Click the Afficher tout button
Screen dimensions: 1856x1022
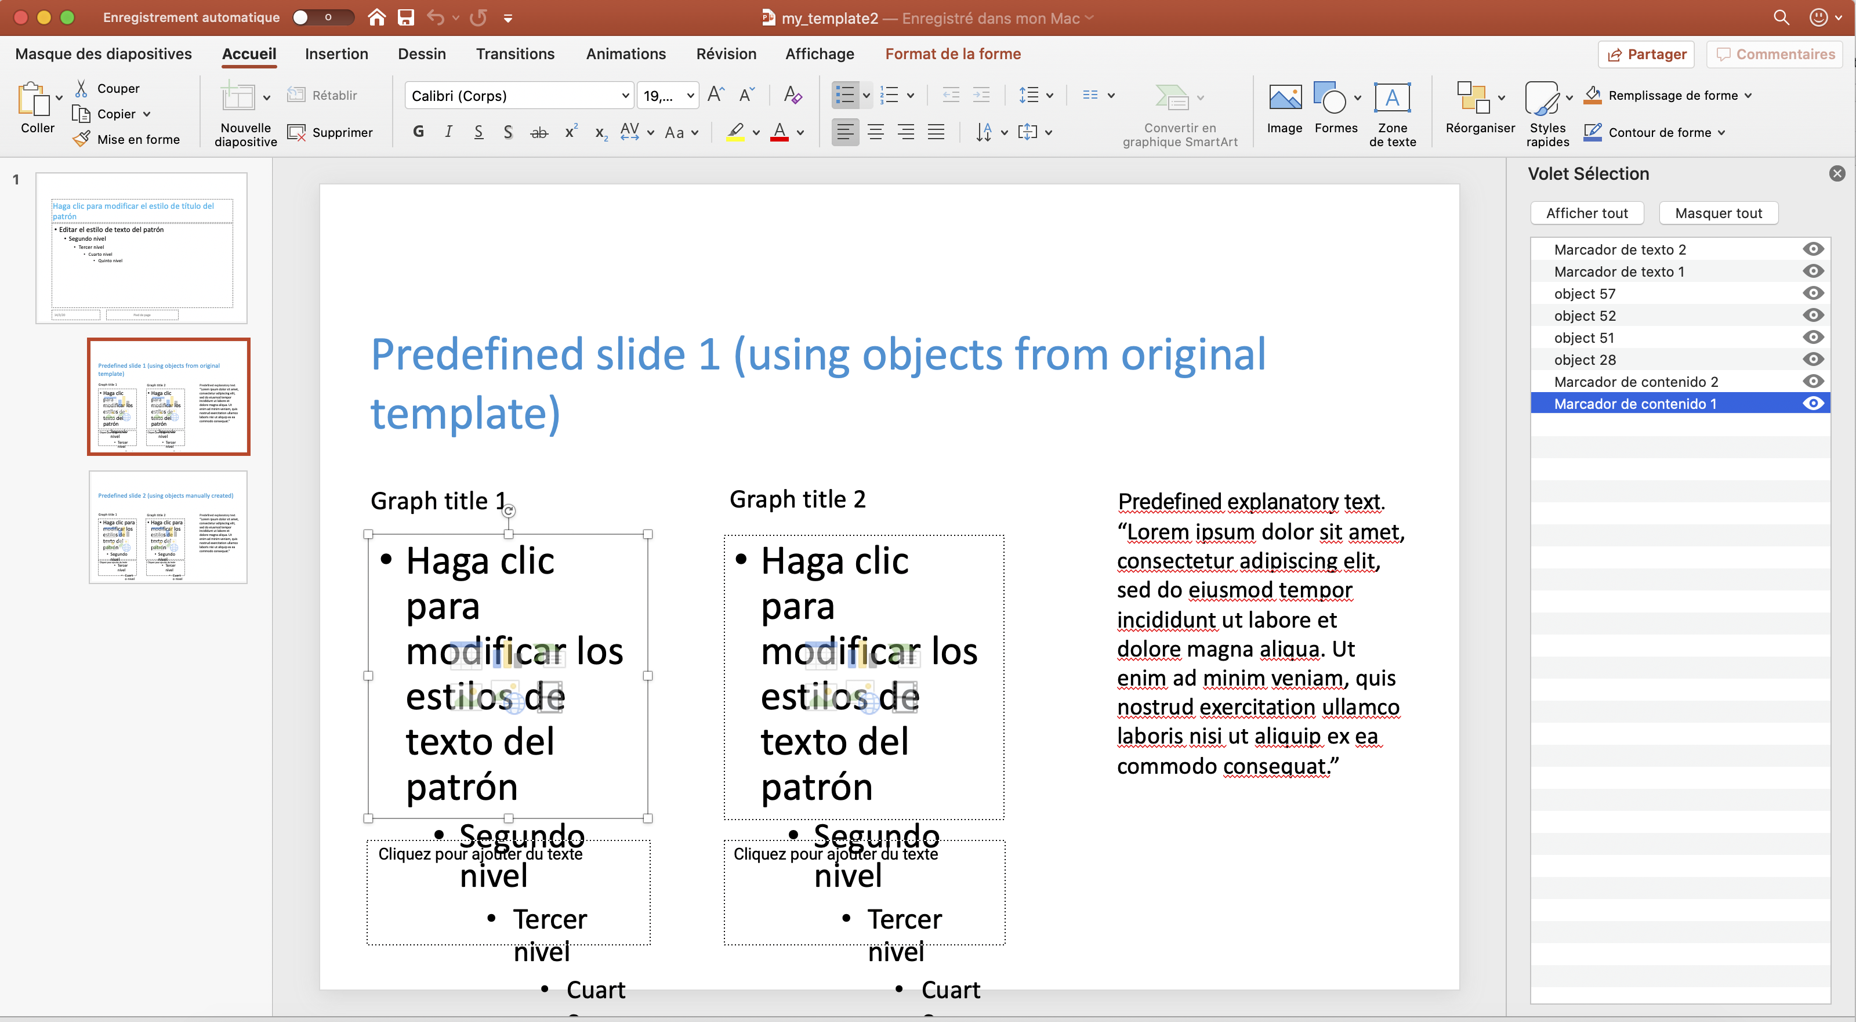pyautogui.click(x=1587, y=213)
